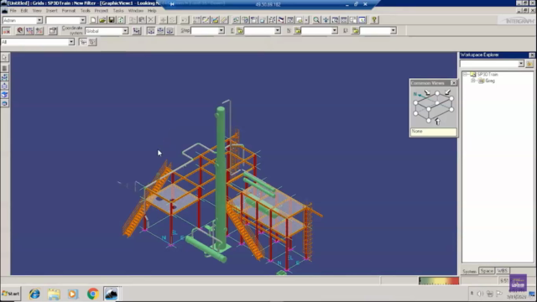Click the red target icon in second toolbar

point(20,31)
